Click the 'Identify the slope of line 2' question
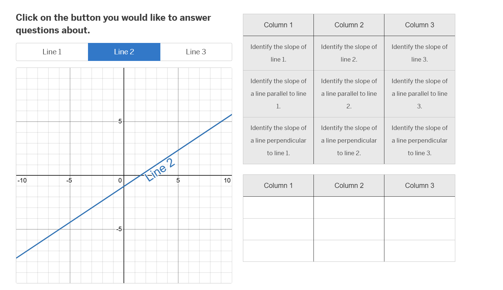503x290 pixels. 349,53
